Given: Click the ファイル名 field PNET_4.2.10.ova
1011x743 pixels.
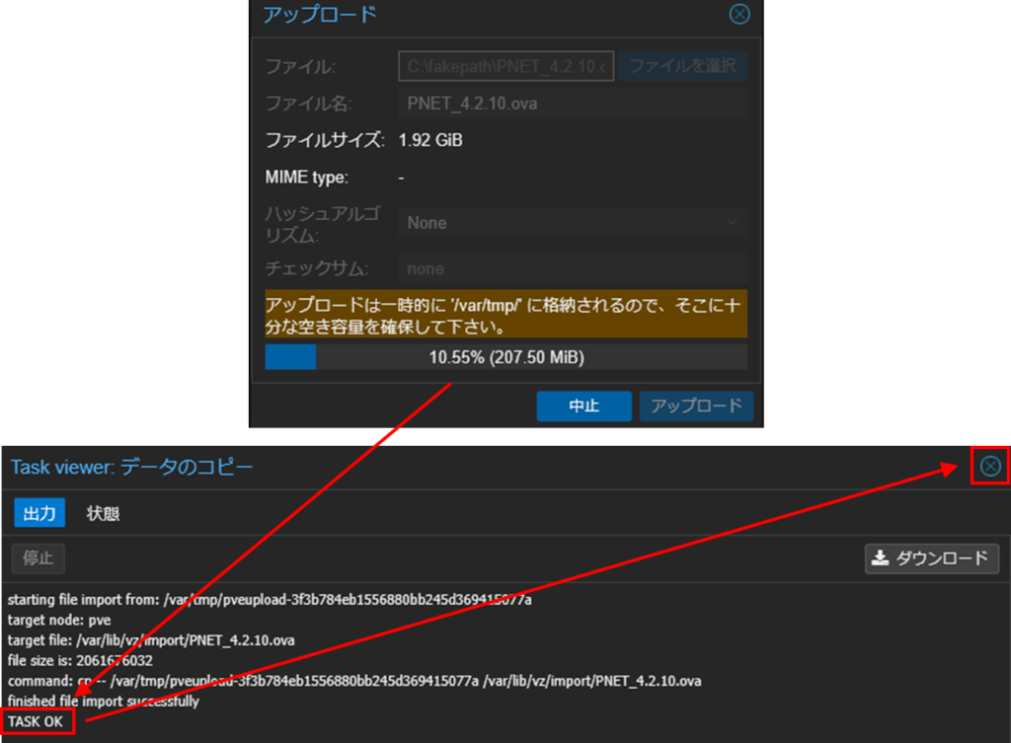Looking at the screenshot, I should pyautogui.click(x=573, y=104).
